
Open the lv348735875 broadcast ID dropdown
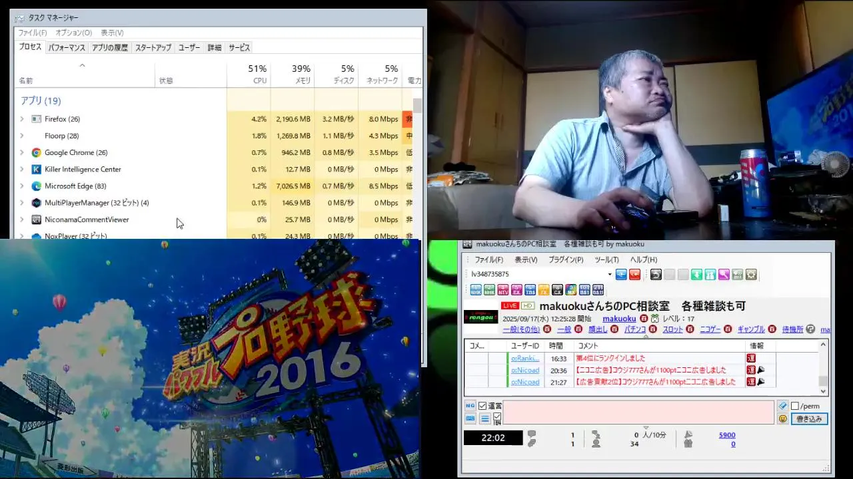point(609,274)
